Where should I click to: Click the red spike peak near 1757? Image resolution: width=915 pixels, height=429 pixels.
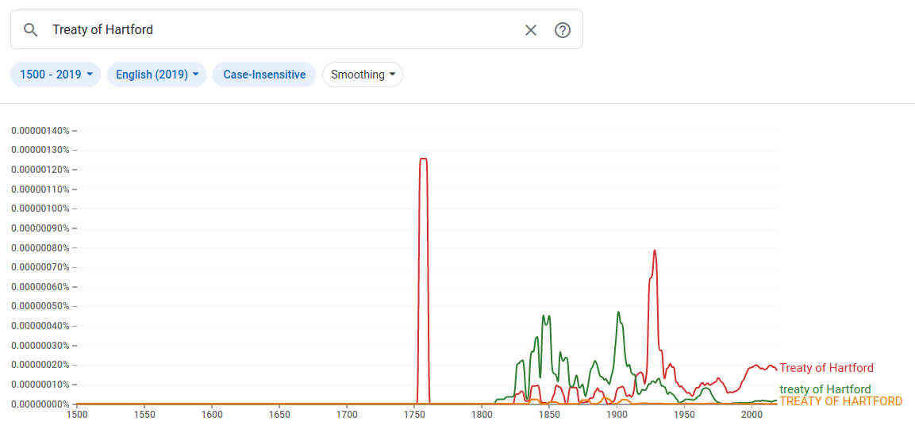(x=424, y=159)
